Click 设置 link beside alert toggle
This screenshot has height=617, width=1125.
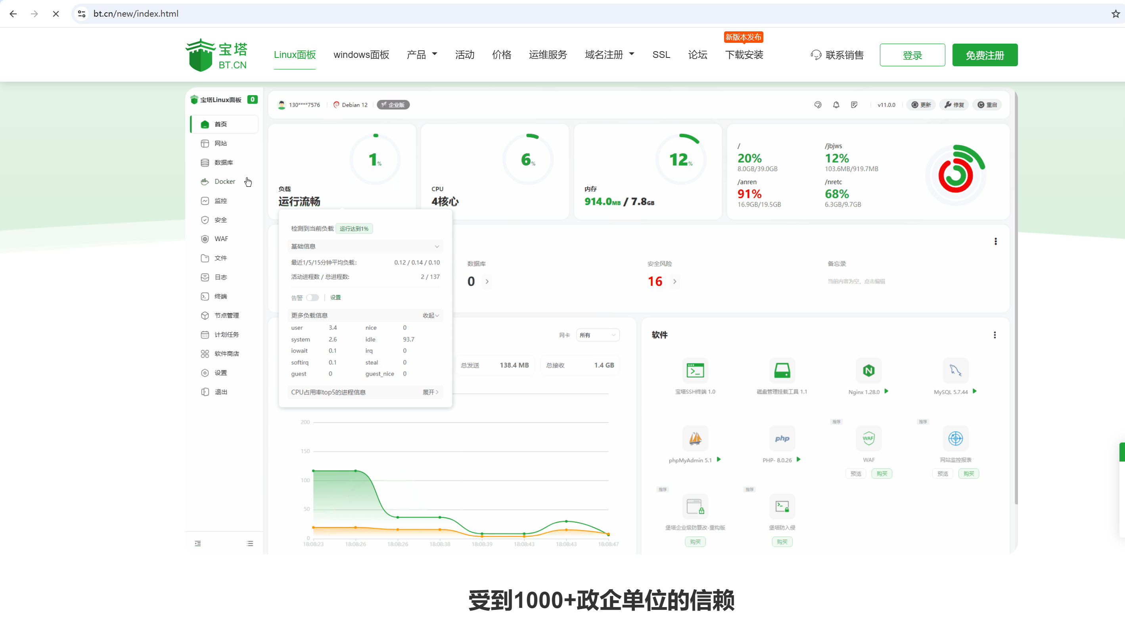(x=335, y=298)
